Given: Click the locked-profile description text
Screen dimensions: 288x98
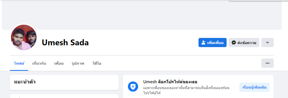Looking at the screenshot, I should pos(186,90).
